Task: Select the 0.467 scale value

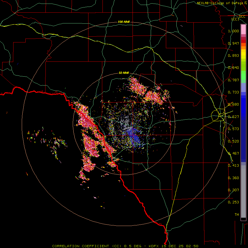Action: [x=233, y=153]
